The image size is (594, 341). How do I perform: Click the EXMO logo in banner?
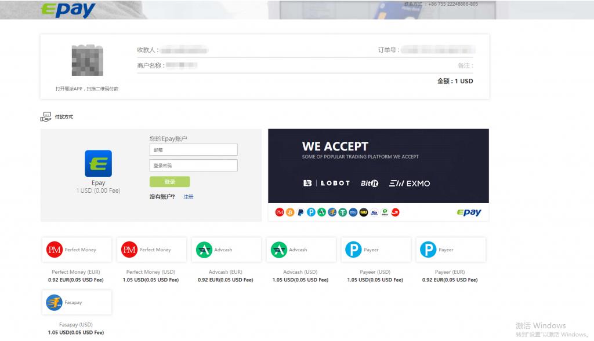[x=410, y=183]
